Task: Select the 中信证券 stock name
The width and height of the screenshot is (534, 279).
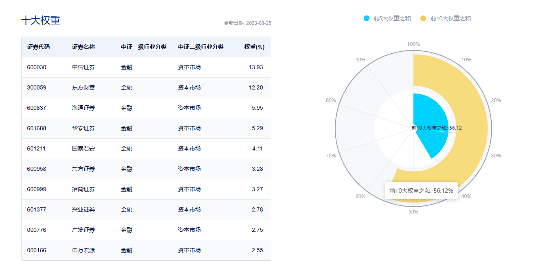Action: (84, 67)
